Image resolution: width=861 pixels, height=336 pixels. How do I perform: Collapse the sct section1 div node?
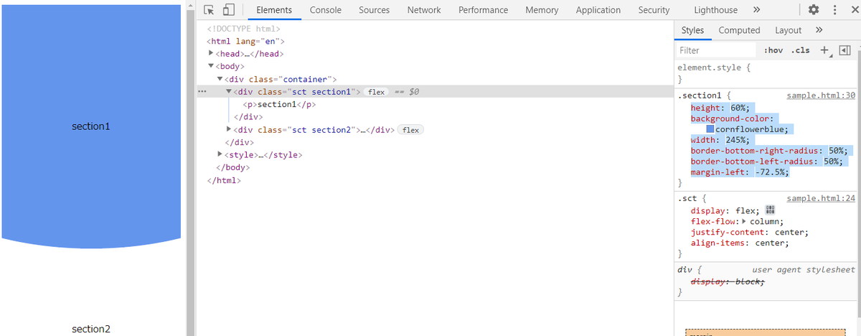[229, 92]
